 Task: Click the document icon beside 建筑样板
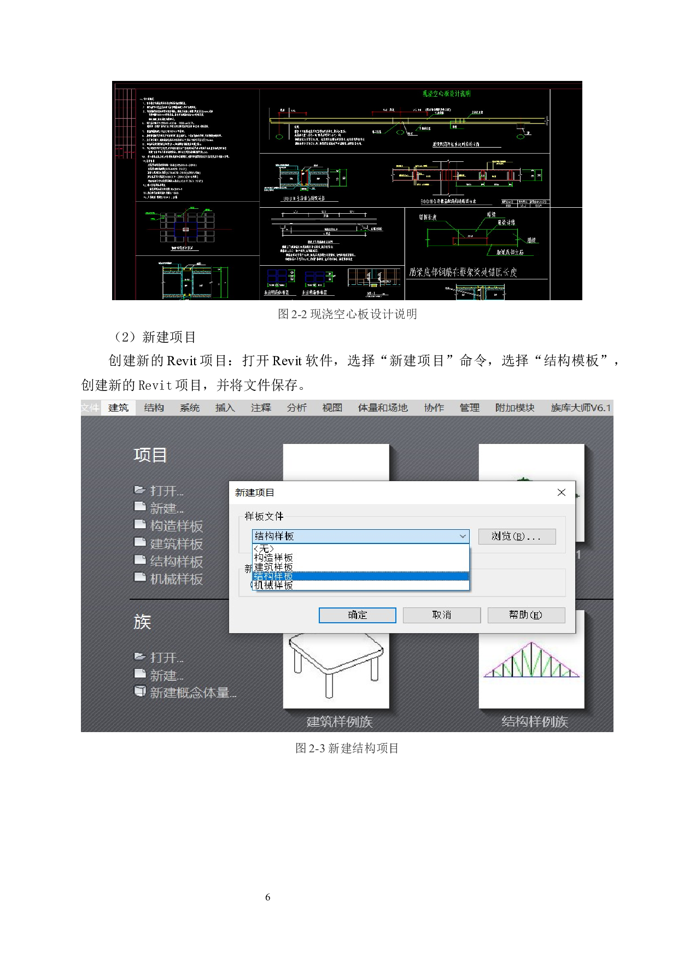140,542
